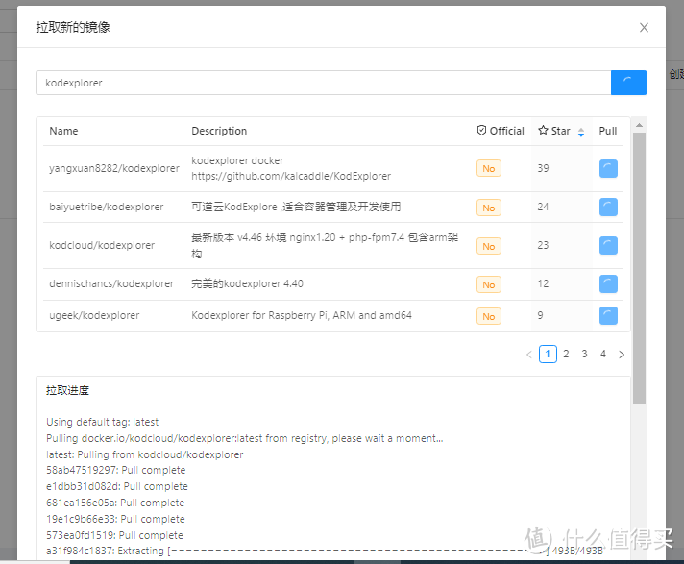Click the Pull column header
The height and width of the screenshot is (564, 684).
pos(608,131)
